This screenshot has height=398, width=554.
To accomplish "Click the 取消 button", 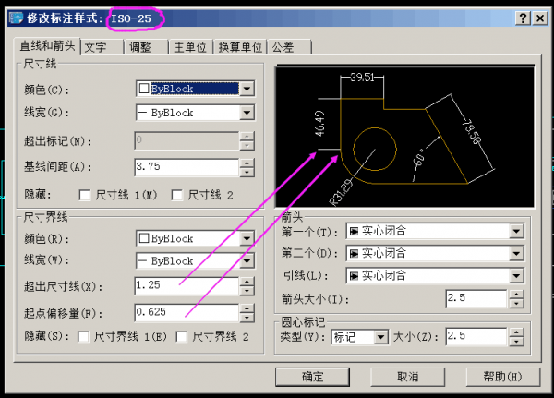I will [407, 377].
